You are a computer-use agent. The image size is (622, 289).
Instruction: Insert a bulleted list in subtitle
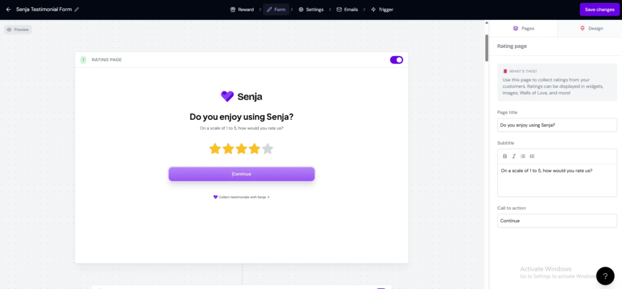pyautogui.click(x=523, y=156)
